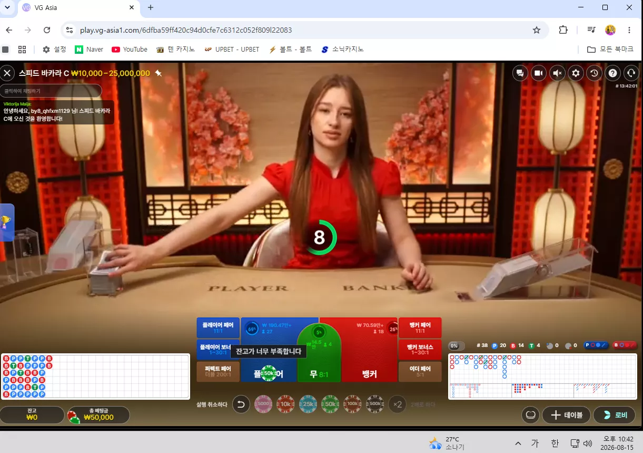643x453 pixels.
Task: Bet on 이더 페어 5:1
Action: (x=420, y=371)
